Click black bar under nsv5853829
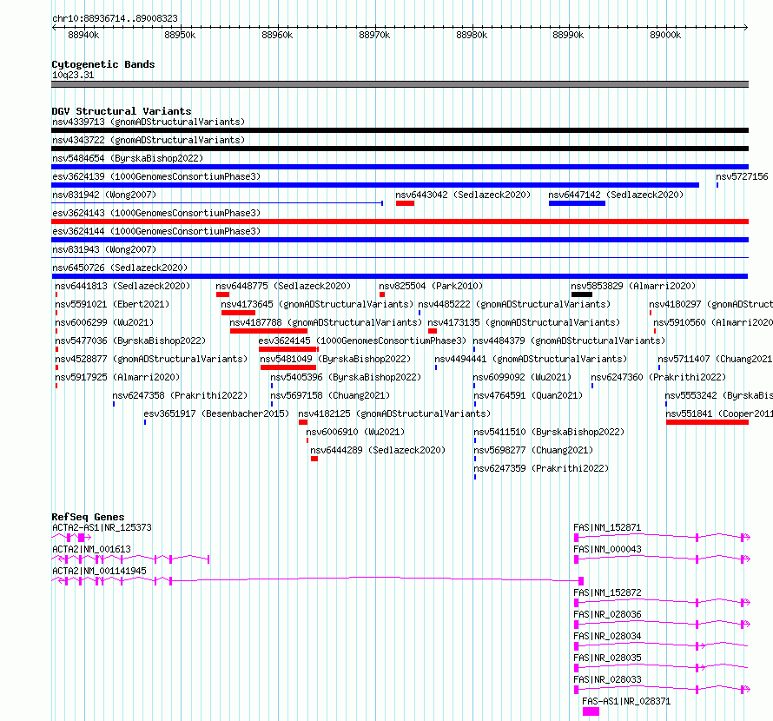This screenshot has width=773, height=721. tap(582, 294)
